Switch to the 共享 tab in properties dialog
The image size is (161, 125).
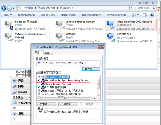(47, 53)
